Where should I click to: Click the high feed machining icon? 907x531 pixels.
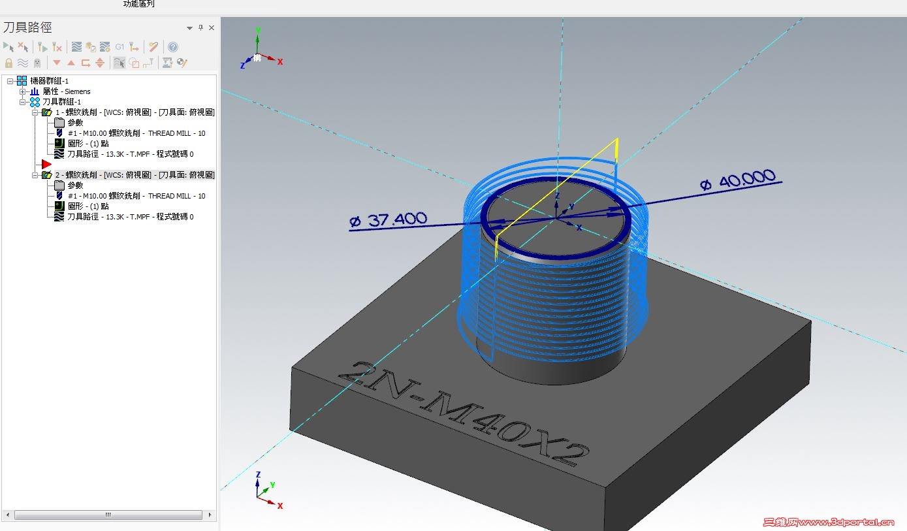(134, 47)
